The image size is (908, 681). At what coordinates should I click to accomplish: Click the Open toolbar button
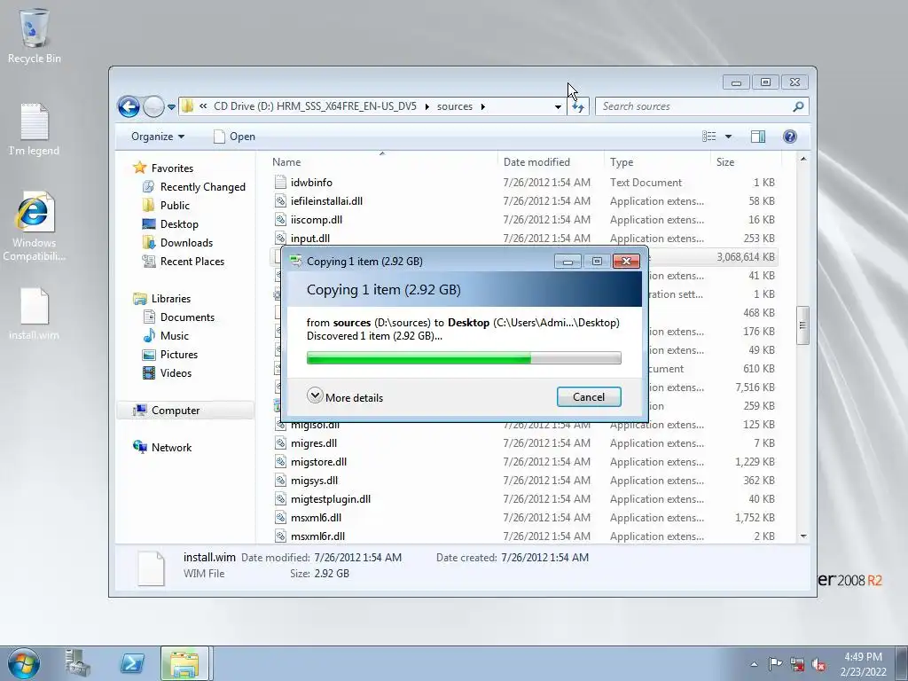tap(234, 137)
